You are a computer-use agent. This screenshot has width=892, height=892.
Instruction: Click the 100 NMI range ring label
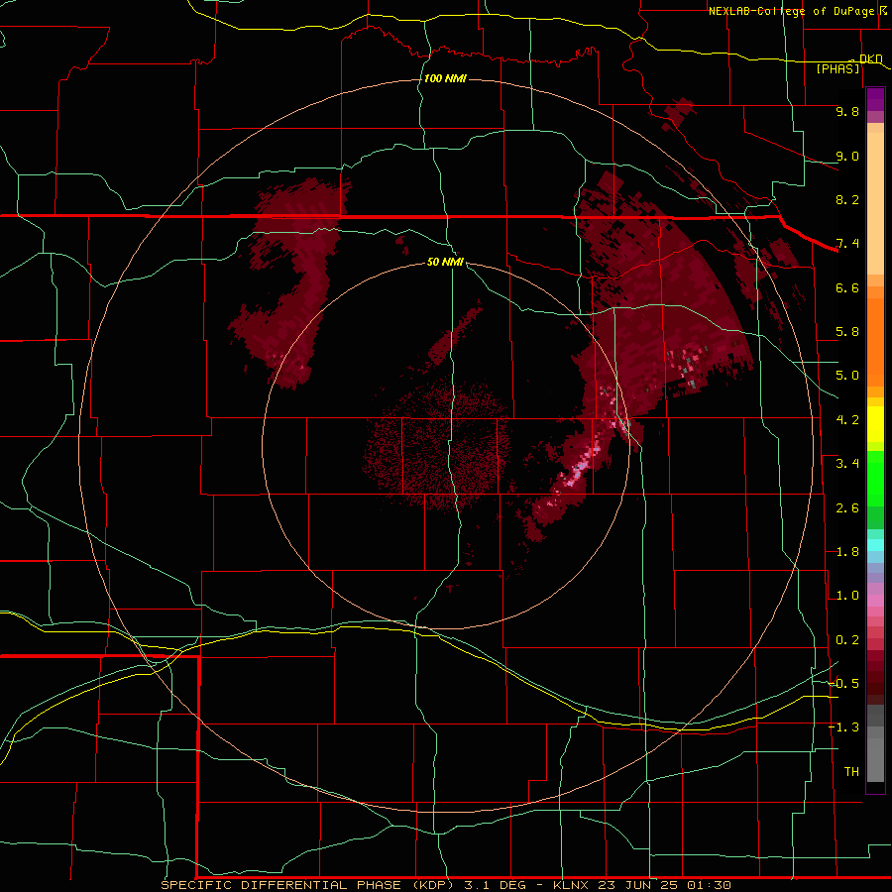click(445, 78)
